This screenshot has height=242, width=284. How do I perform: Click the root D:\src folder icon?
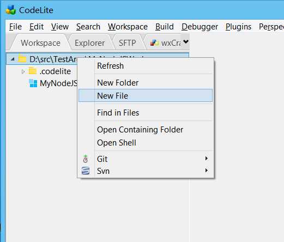tap(22, 59)
